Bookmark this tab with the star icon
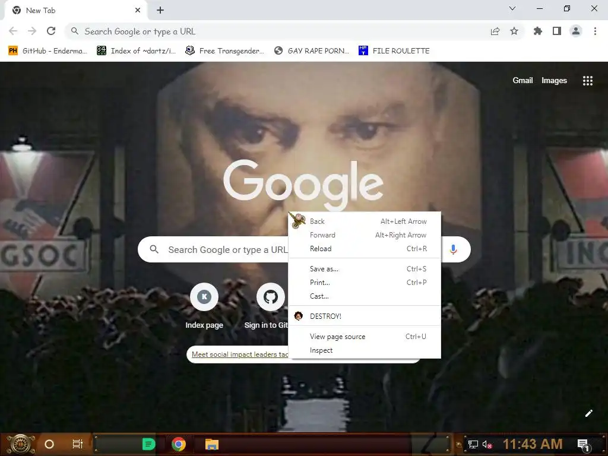Screen dimensions: 608x456 point(514,31)
